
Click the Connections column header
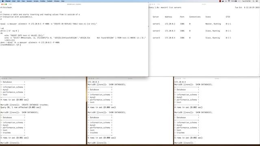point(195,17)
